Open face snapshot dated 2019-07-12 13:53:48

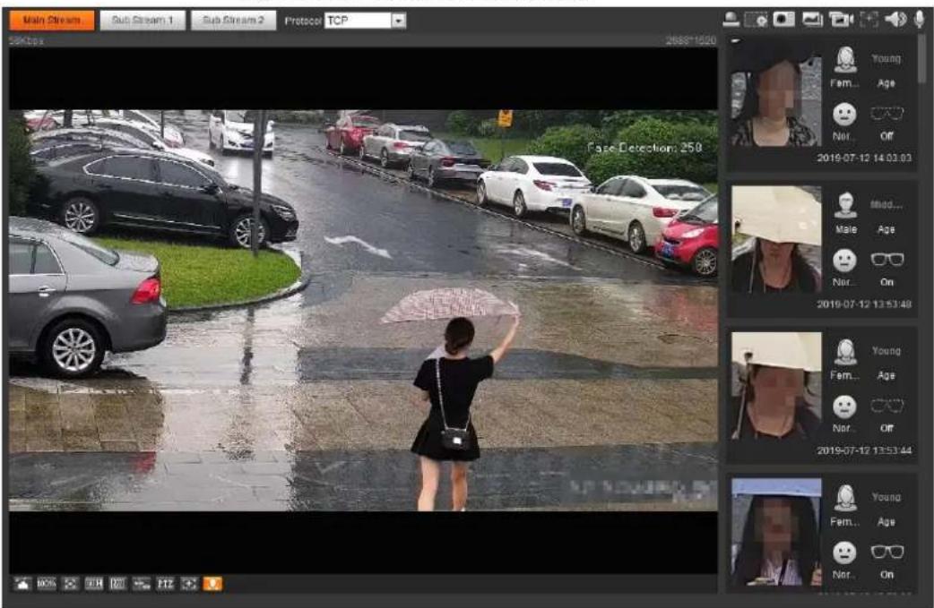click(x=776, y=239)
